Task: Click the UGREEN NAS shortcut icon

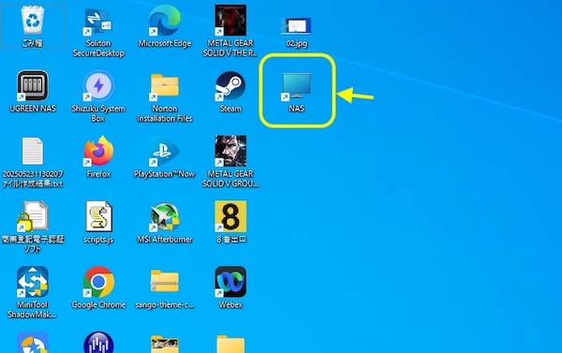Action: coord(32,85)
